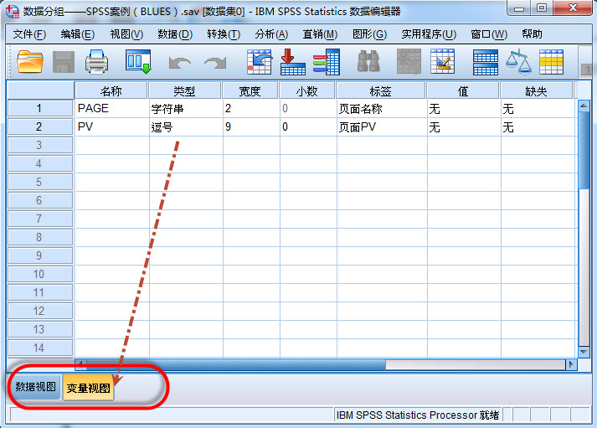Click the 标签 column header
The height and width of the screenshot is (428, 597).
pos(381,90)
